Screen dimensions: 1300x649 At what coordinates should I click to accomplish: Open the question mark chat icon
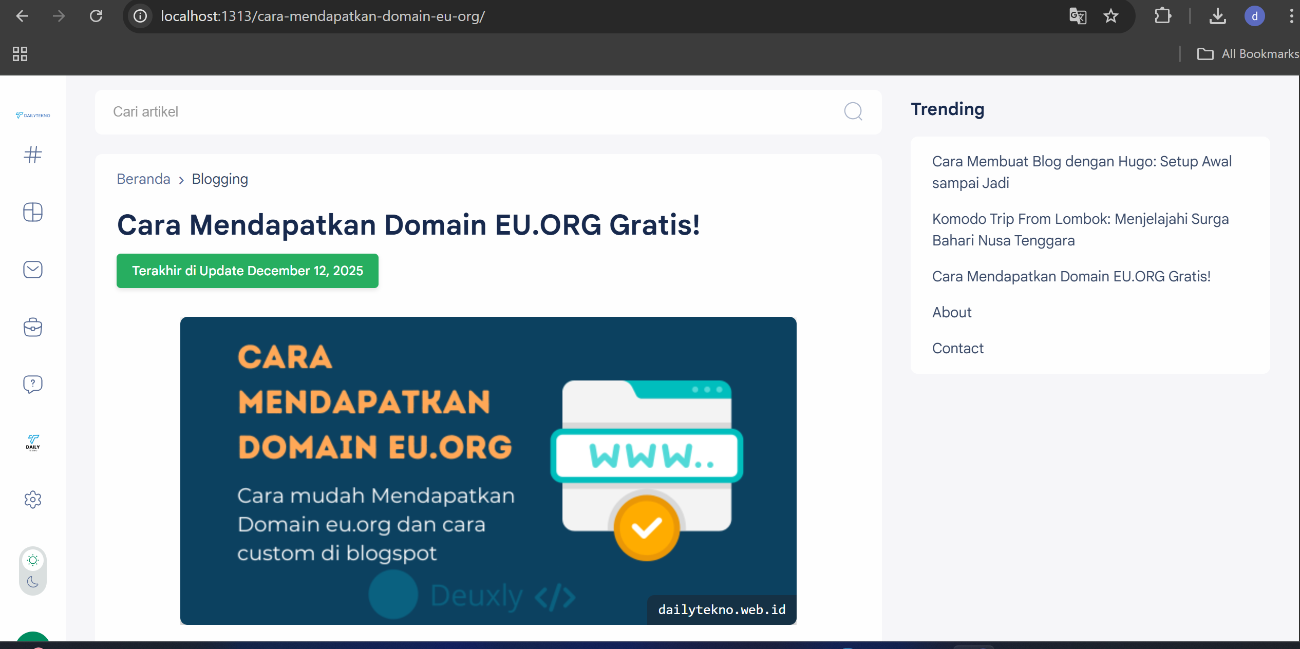pos(33,384)
